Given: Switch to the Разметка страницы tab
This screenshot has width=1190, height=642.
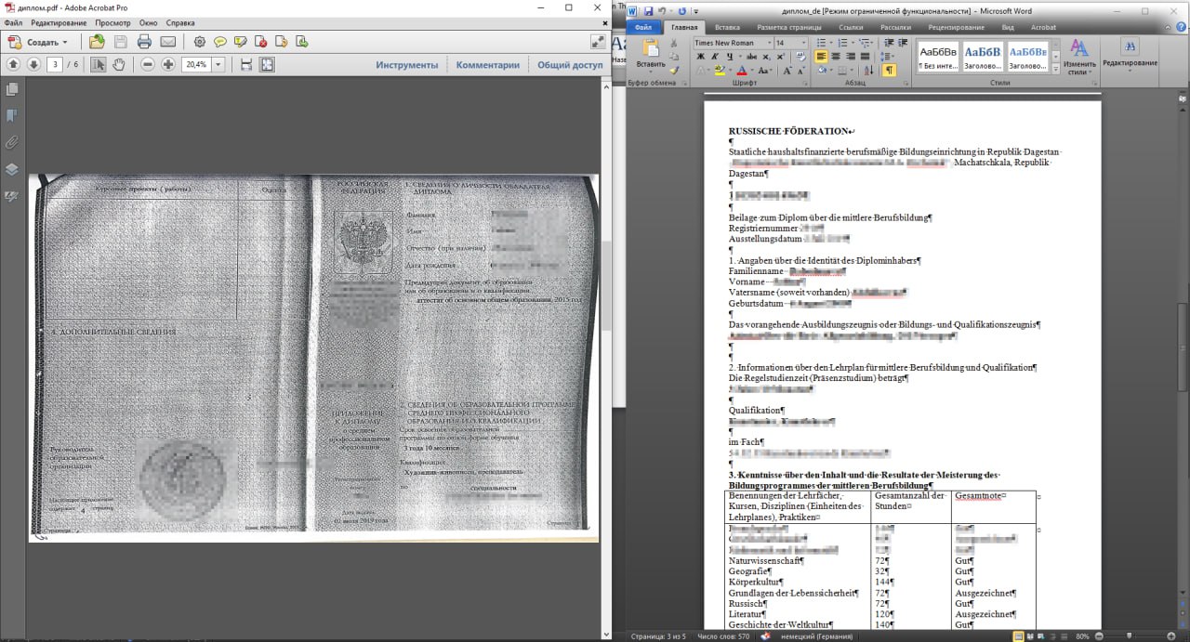Looking at the screenshot, I should 788,28.
